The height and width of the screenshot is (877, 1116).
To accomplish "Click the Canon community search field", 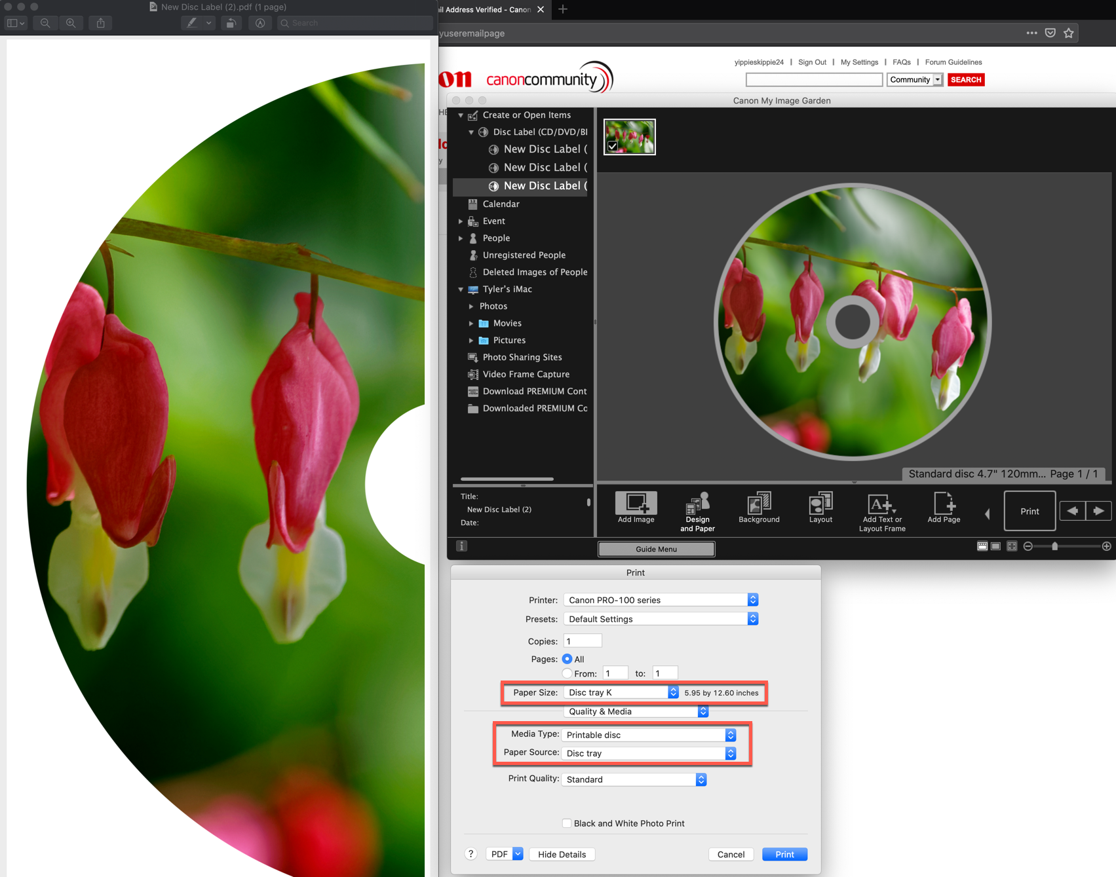I will tap(814, 79).
